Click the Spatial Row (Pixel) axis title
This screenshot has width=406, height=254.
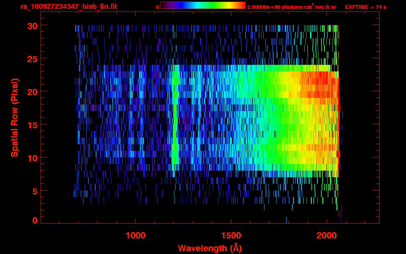tap(15, 117)
